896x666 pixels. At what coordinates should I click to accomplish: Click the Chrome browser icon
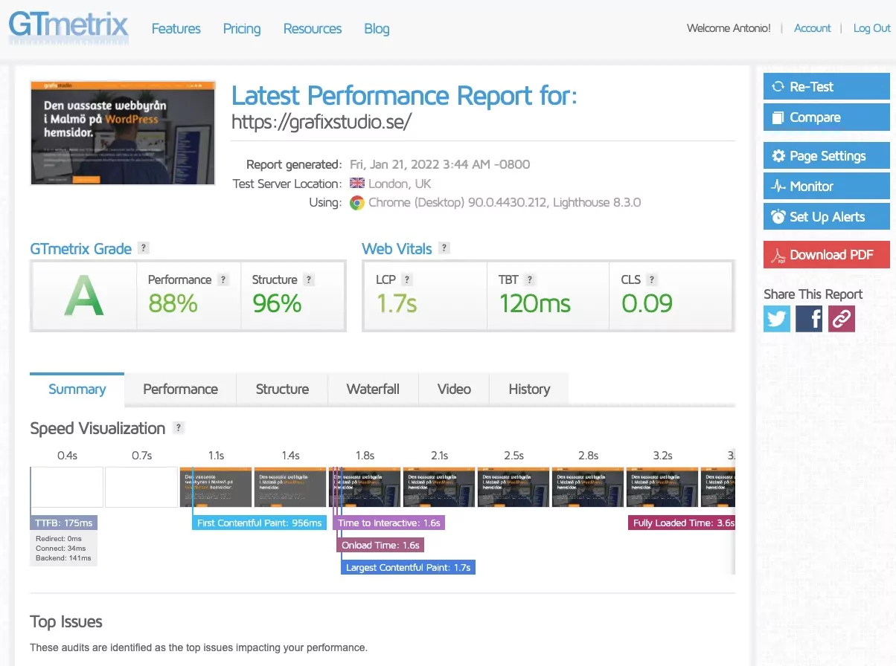tap(357, 203)
